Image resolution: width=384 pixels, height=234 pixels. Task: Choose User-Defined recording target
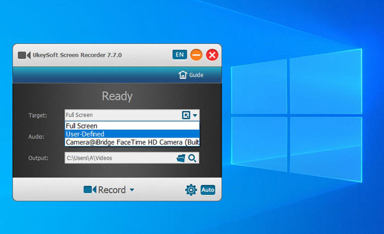132,134
